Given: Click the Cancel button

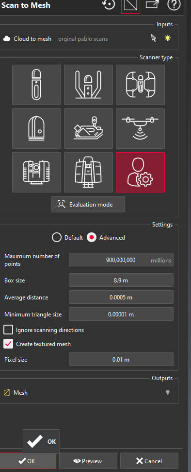Looking at the screenshot, I should click(149, 461).
